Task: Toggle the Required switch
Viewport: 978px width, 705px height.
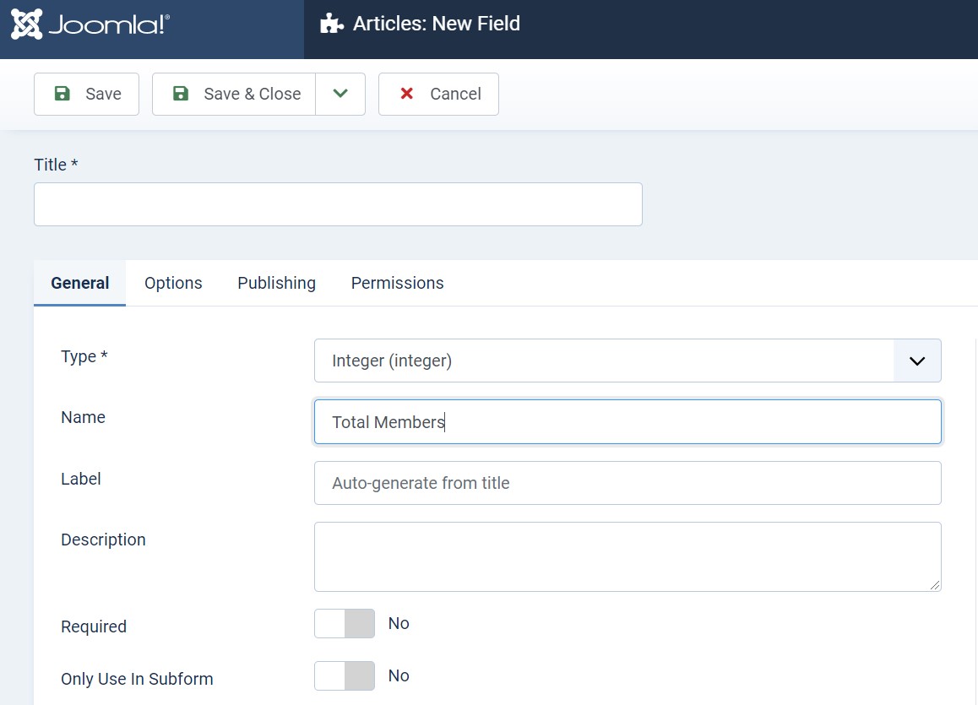Action: coord(345,624)
